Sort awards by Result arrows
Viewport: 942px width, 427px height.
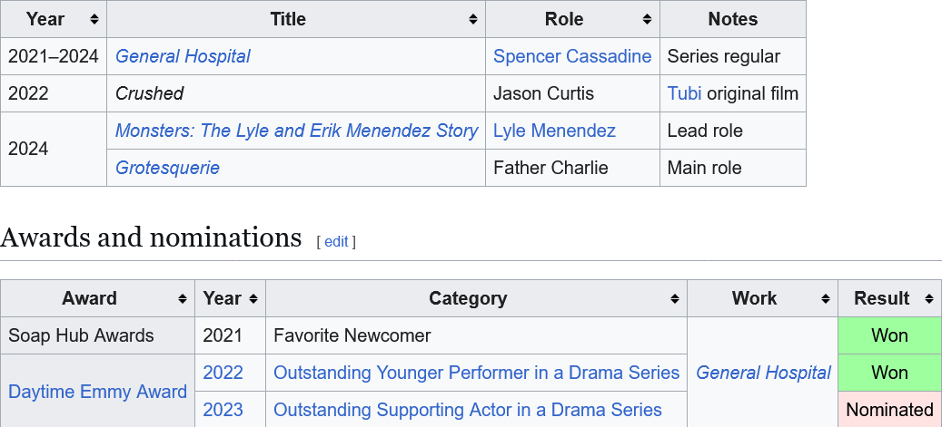coord(929,298)
